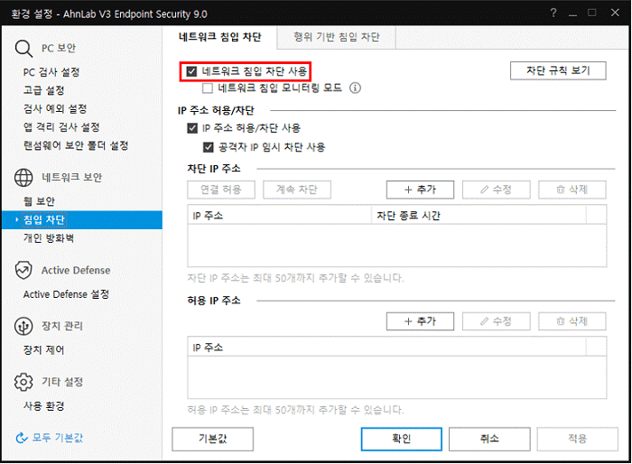
Task: Click 적용 button
Action: tap(577, 439)
